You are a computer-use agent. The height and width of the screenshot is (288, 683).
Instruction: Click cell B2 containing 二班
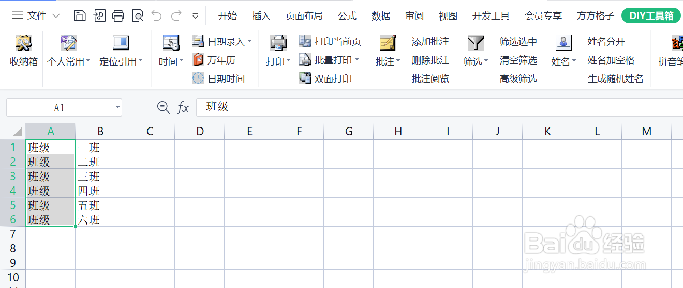(x=100, y=162)
